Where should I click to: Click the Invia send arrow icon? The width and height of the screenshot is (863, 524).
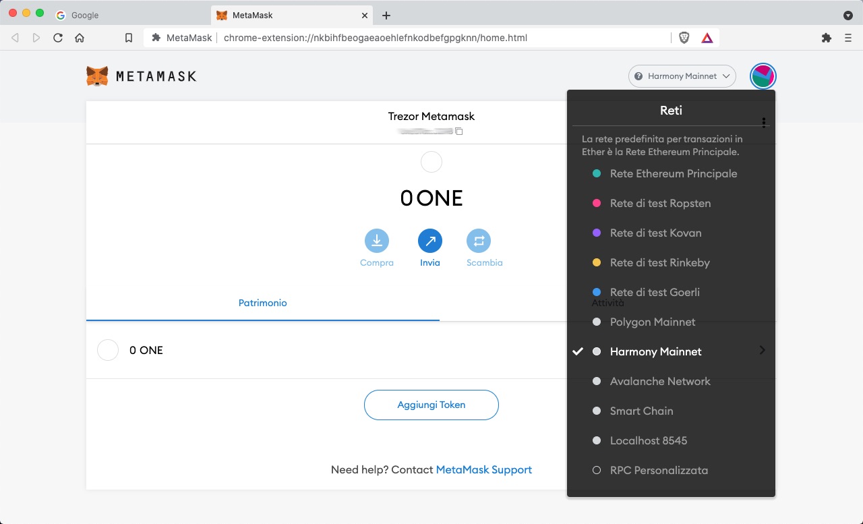tap(430, 241)
